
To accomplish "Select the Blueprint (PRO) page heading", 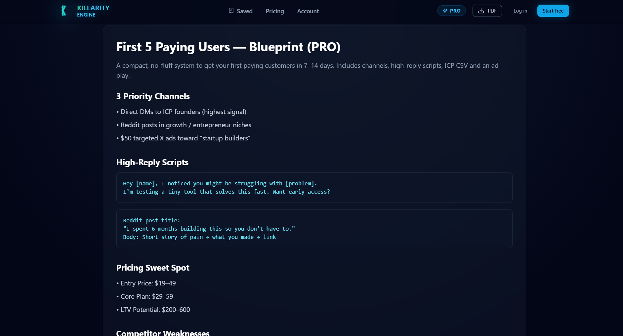I will (228, 47).
